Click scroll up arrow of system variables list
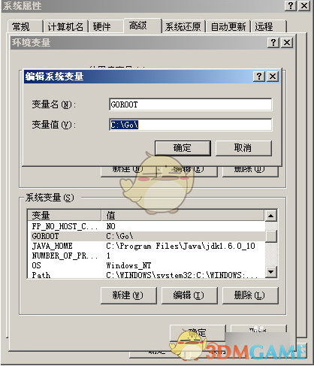Image resolution: width=314 pixels, height=366 pixels. click(270, 216)
